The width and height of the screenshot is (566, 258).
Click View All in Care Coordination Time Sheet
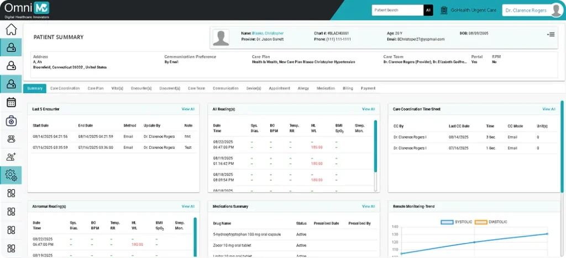549,109
